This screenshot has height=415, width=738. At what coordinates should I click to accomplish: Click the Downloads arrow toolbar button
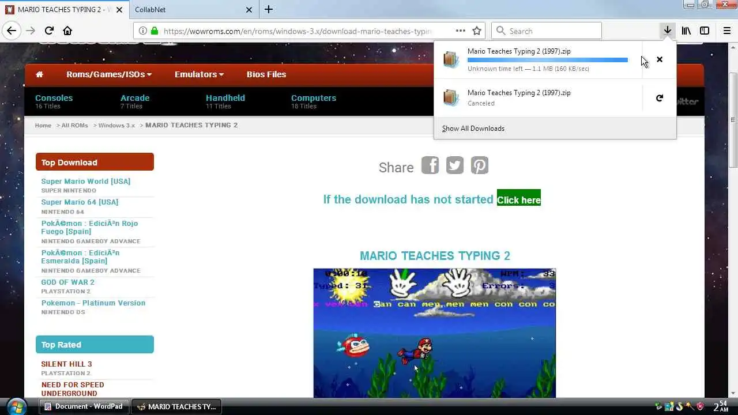667,31
